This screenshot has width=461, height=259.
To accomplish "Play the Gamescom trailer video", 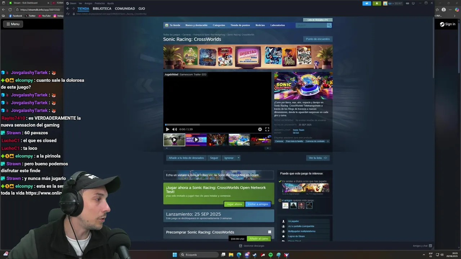I will point(167,129).
